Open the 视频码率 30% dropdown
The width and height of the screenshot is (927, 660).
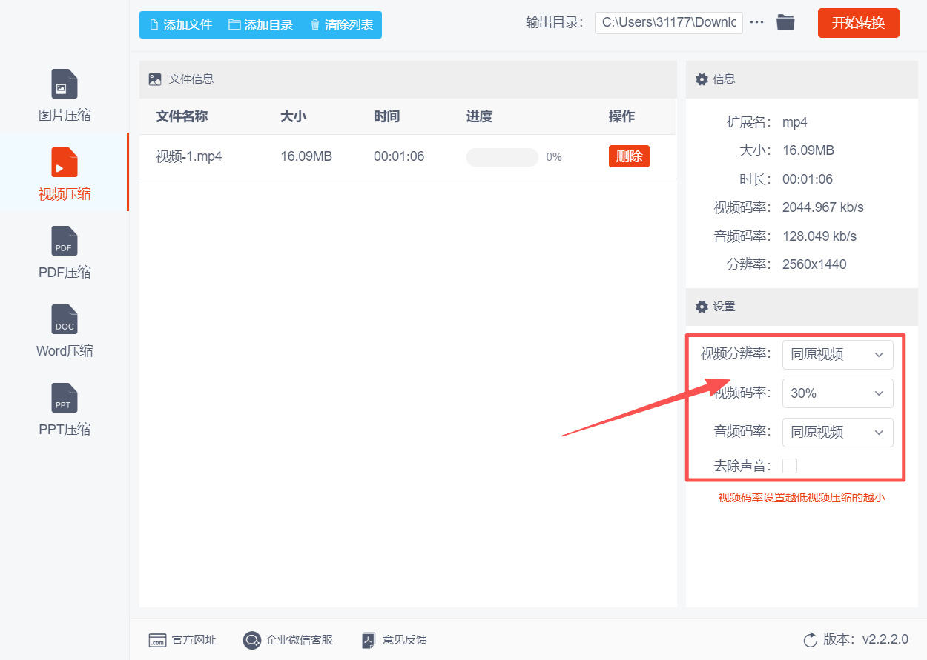click(x=838, y=393)
